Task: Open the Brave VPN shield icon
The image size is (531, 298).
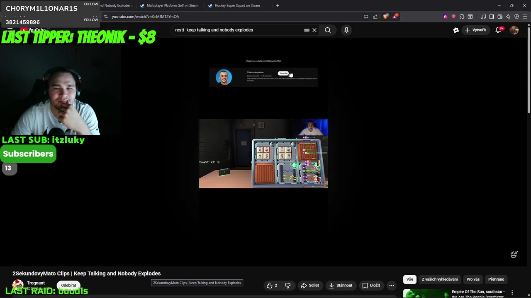Action: pyautogui.click(x=516, y=17)
